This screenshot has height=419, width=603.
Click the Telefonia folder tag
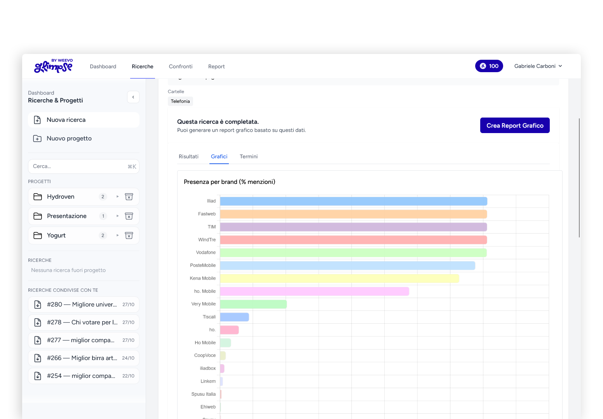point(180,101)
